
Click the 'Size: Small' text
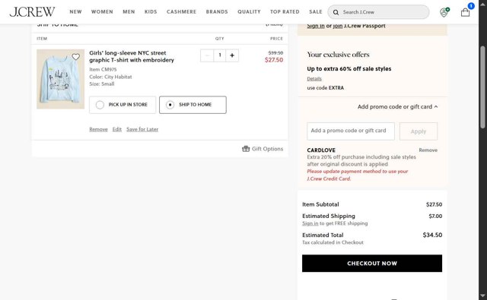pos(102,84)
